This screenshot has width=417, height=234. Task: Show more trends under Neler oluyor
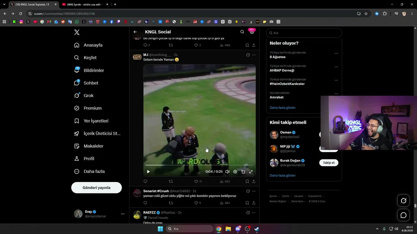point(283,108)
